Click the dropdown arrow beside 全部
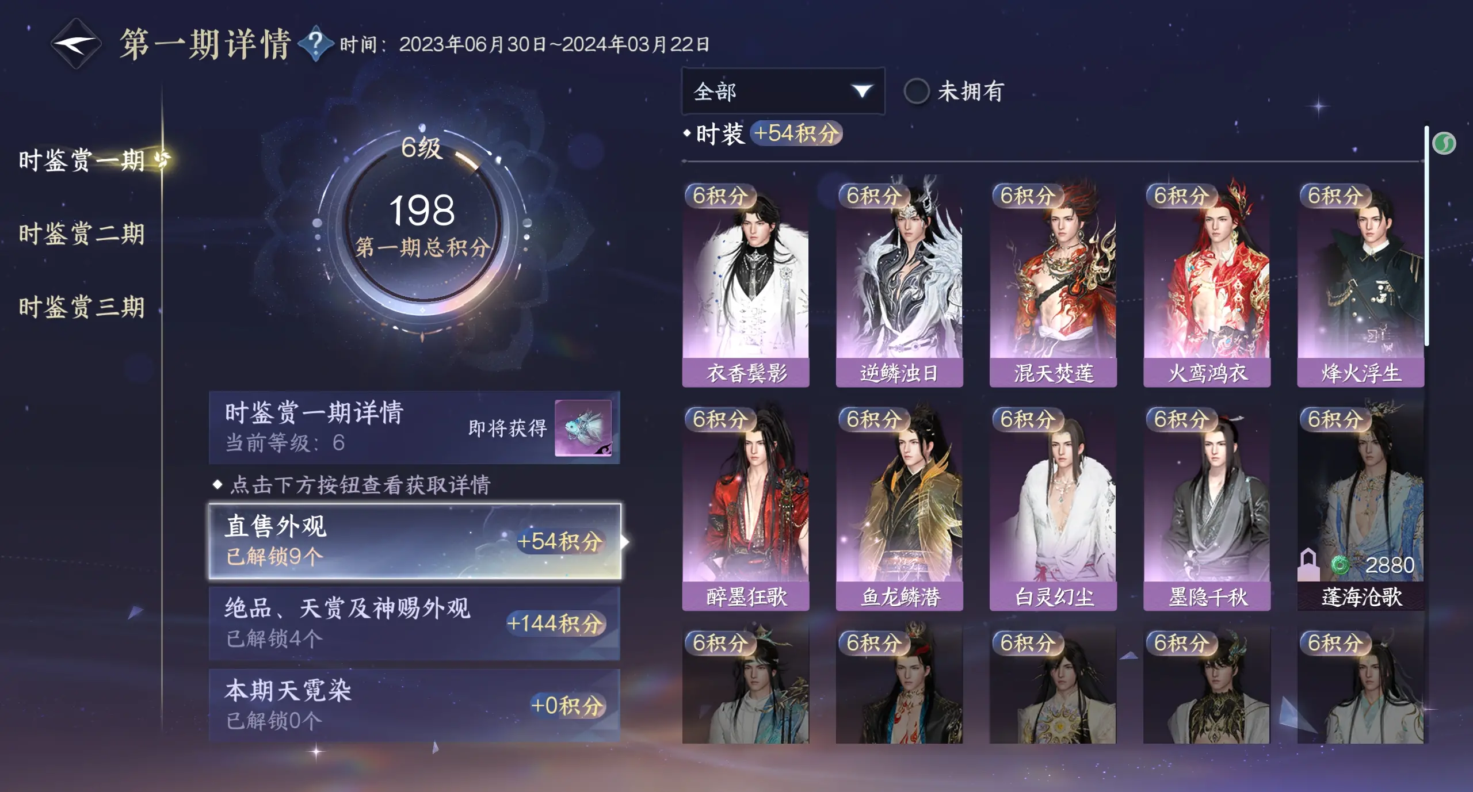The image size is (1473, 792). [x=861, y=91]
